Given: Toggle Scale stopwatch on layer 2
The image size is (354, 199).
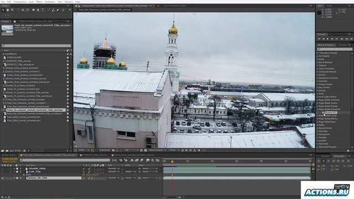Looking at the screenshot, I should [x=24, y=175].
